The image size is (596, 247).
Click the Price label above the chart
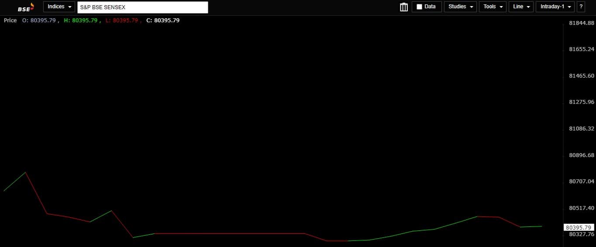tap(10, 21)
